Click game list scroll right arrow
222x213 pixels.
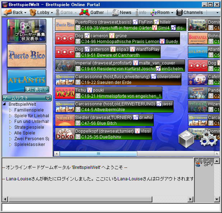tap(217, 153)
